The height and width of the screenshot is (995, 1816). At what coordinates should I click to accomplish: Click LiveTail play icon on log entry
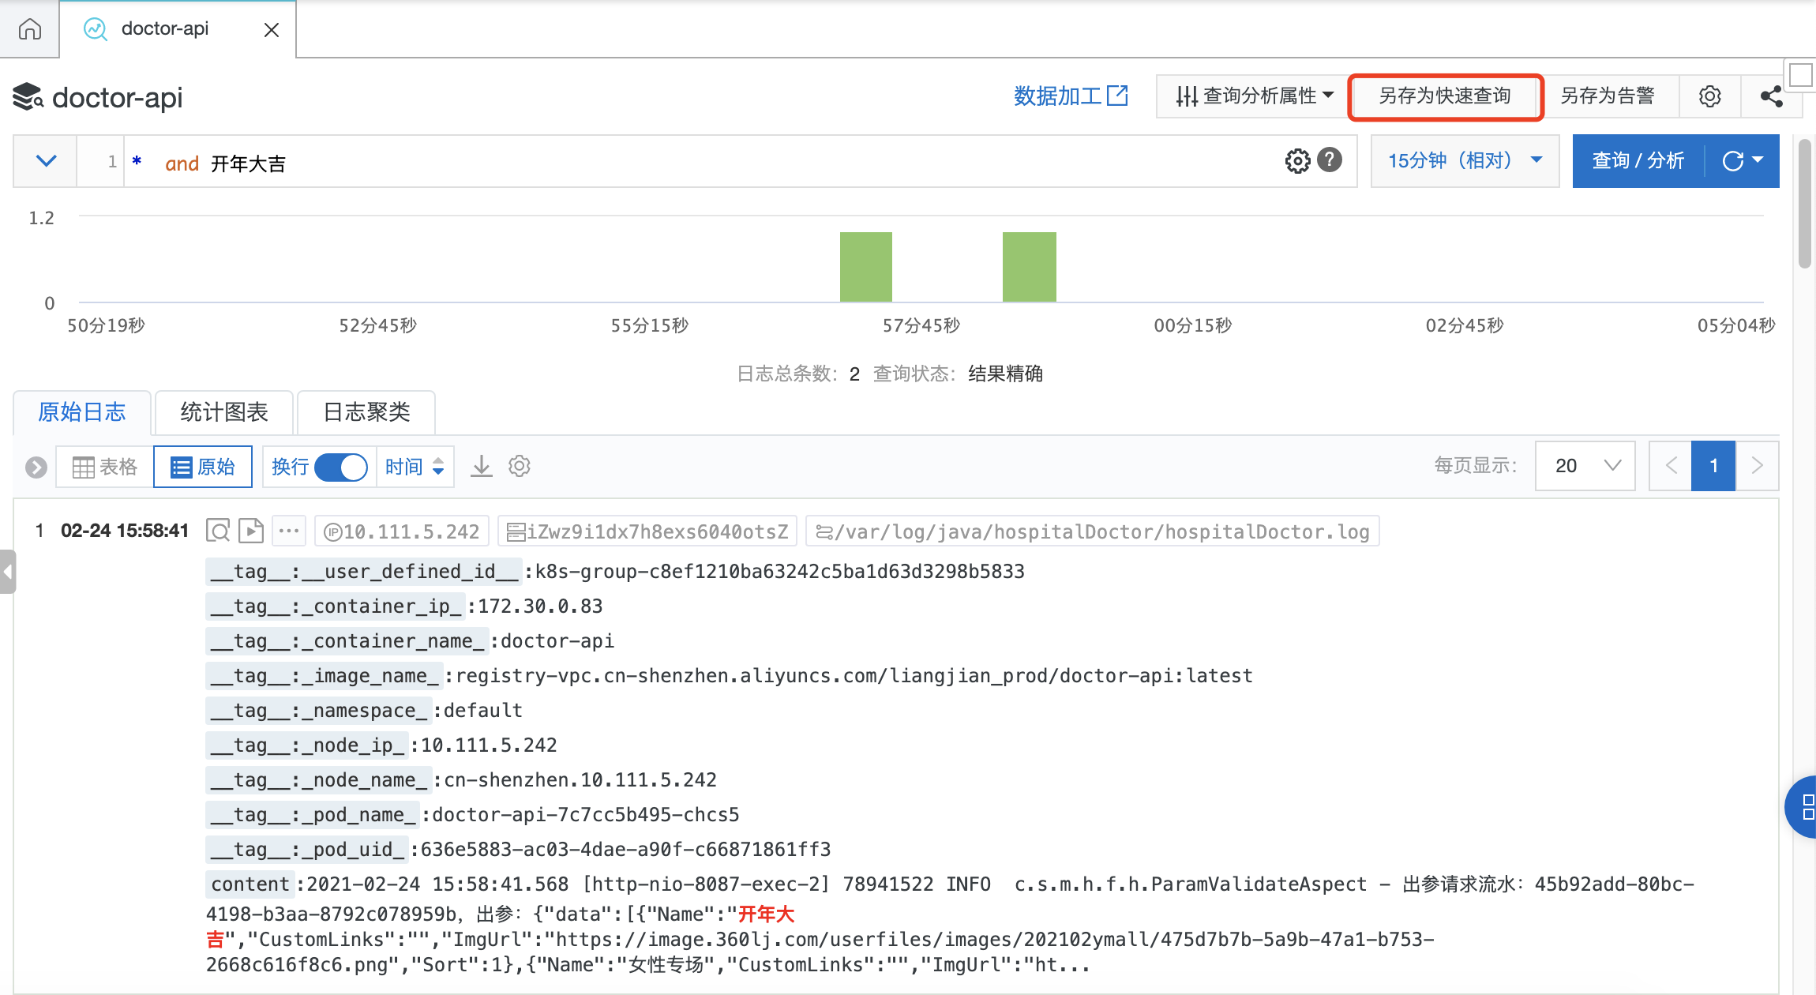click(251, 531)
